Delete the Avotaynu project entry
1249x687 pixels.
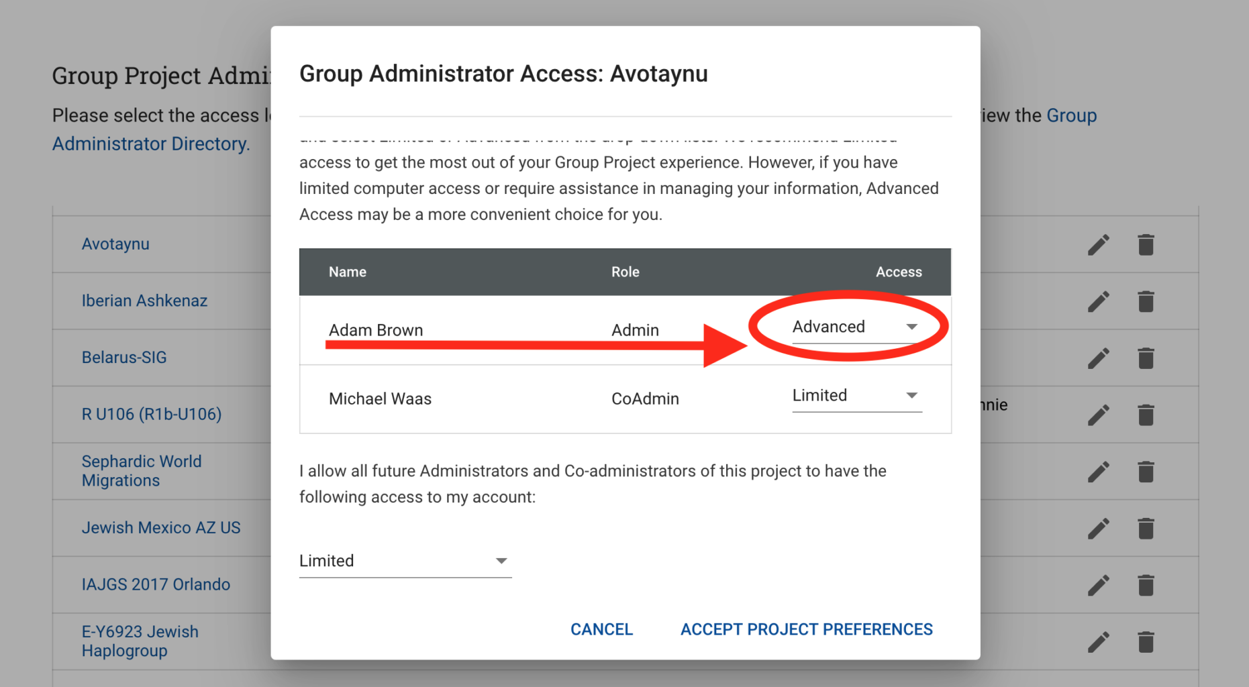(1146, 245)
